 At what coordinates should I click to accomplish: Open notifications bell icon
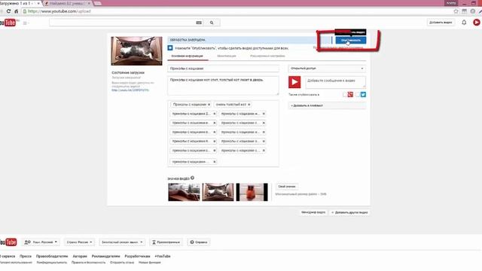pos(464,23)
